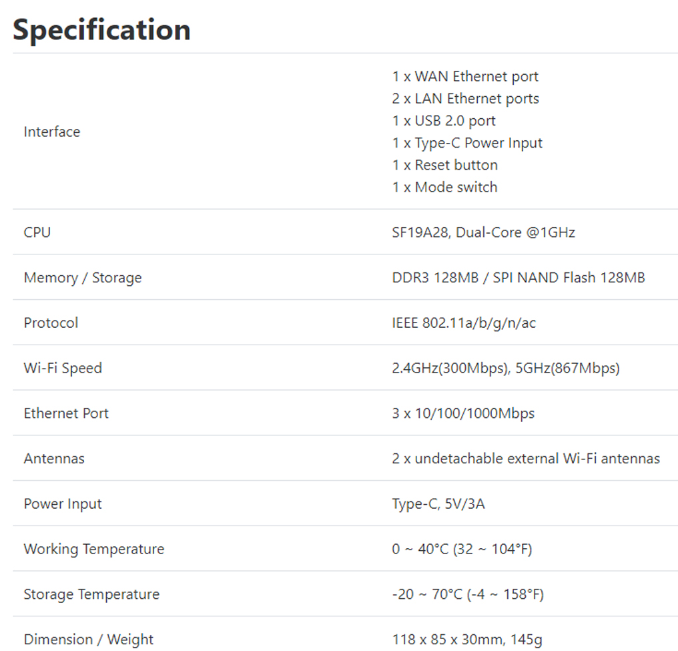Click the '2 x LAN Ethernet ports' line
This screenshot has width=678, height=651.
[465, 98]
